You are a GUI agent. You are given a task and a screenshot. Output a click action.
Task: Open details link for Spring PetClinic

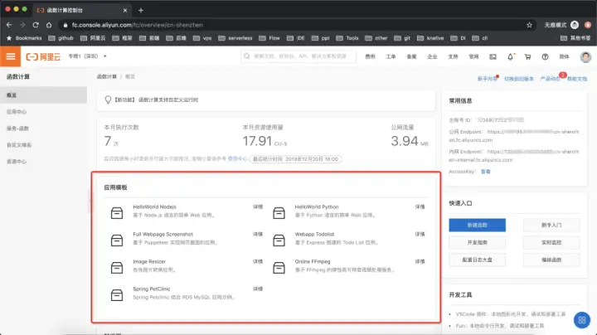(x=258, y=289)
